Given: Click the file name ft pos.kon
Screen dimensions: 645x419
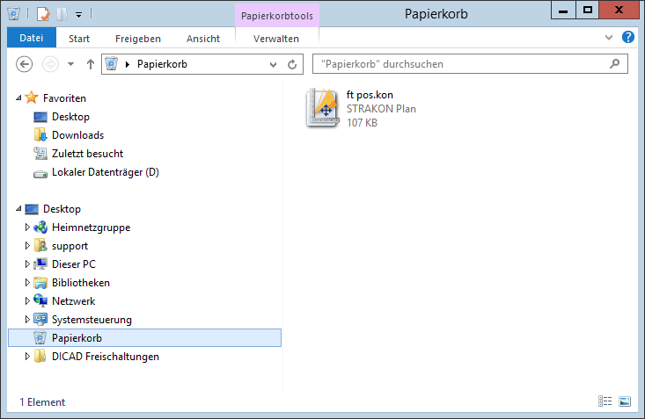Looking at the screenshot, I should pos(370,95).
